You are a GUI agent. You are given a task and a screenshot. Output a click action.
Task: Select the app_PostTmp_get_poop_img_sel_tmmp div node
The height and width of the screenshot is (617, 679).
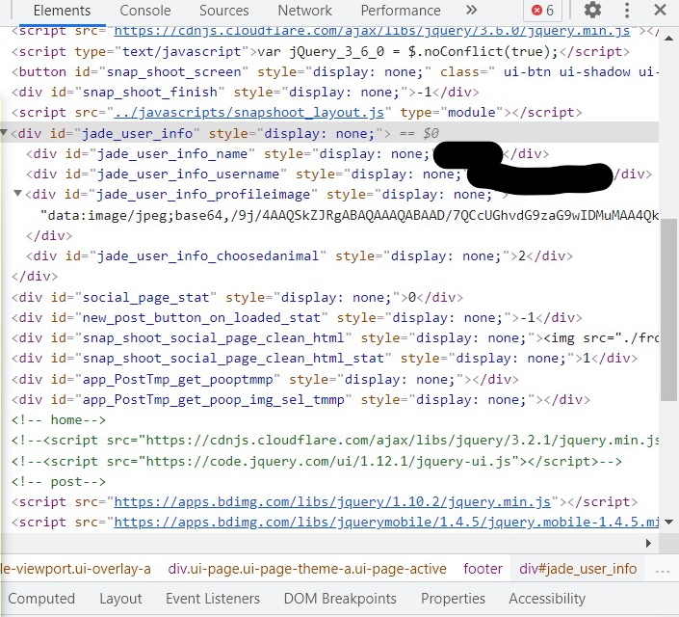pos(300,399)
